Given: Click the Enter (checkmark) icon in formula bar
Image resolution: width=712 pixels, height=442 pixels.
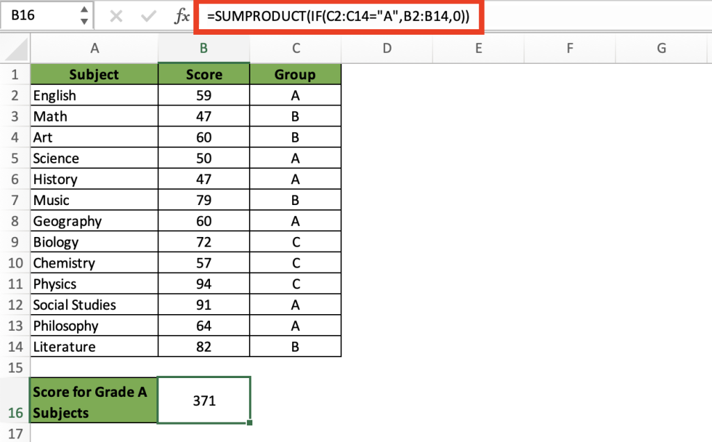Looking at the screenshot, I should point(148,15).
